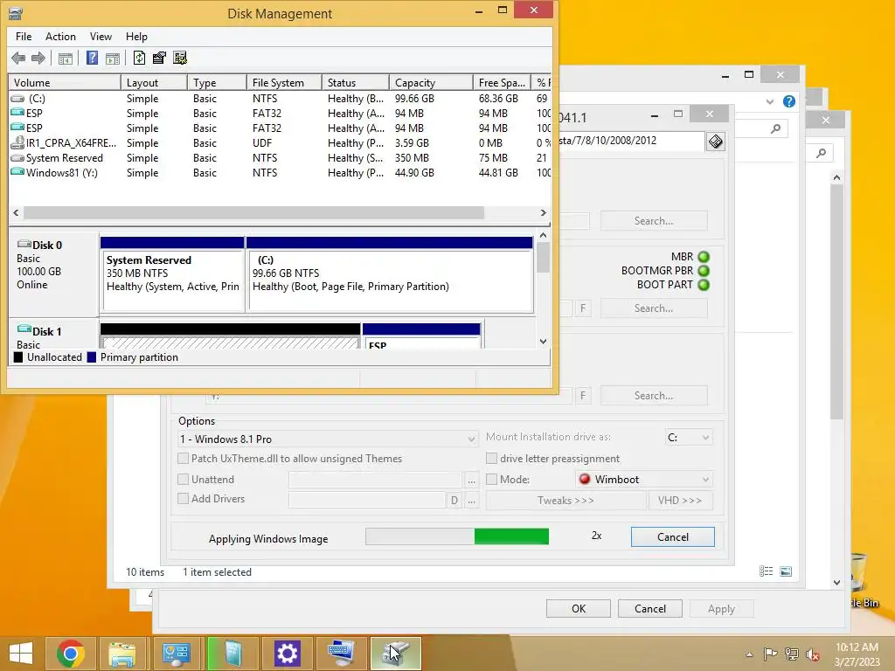Click Cancel in the bottom dialog
This screenshot has width=895, height=671.
tap(650, 609)
